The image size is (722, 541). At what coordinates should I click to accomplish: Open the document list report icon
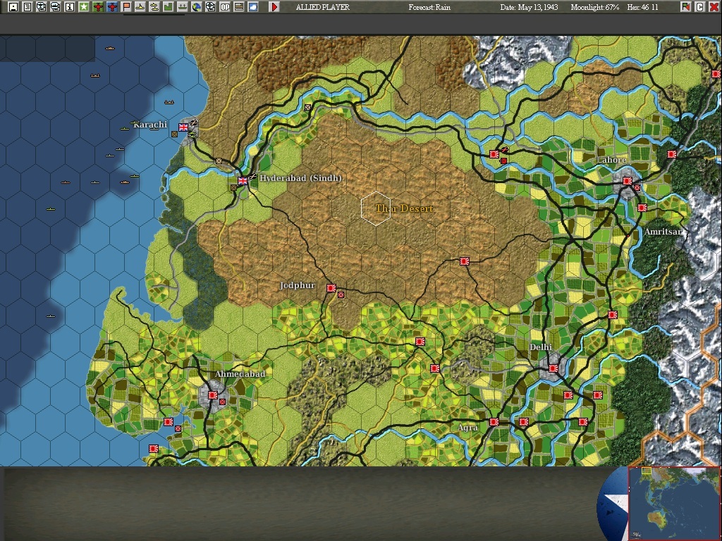(27, 7)
